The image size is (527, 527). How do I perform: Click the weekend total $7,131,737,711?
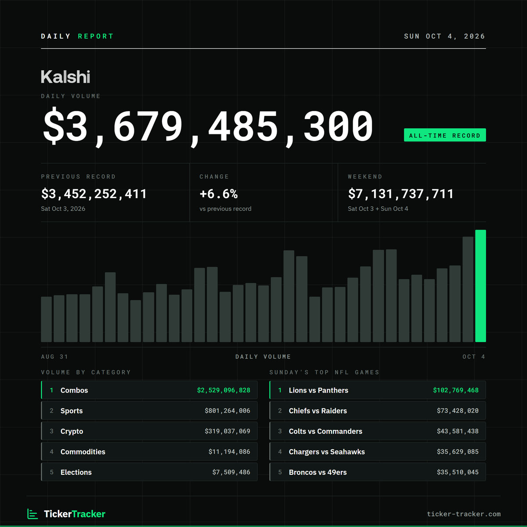click(x=401, y=194)
